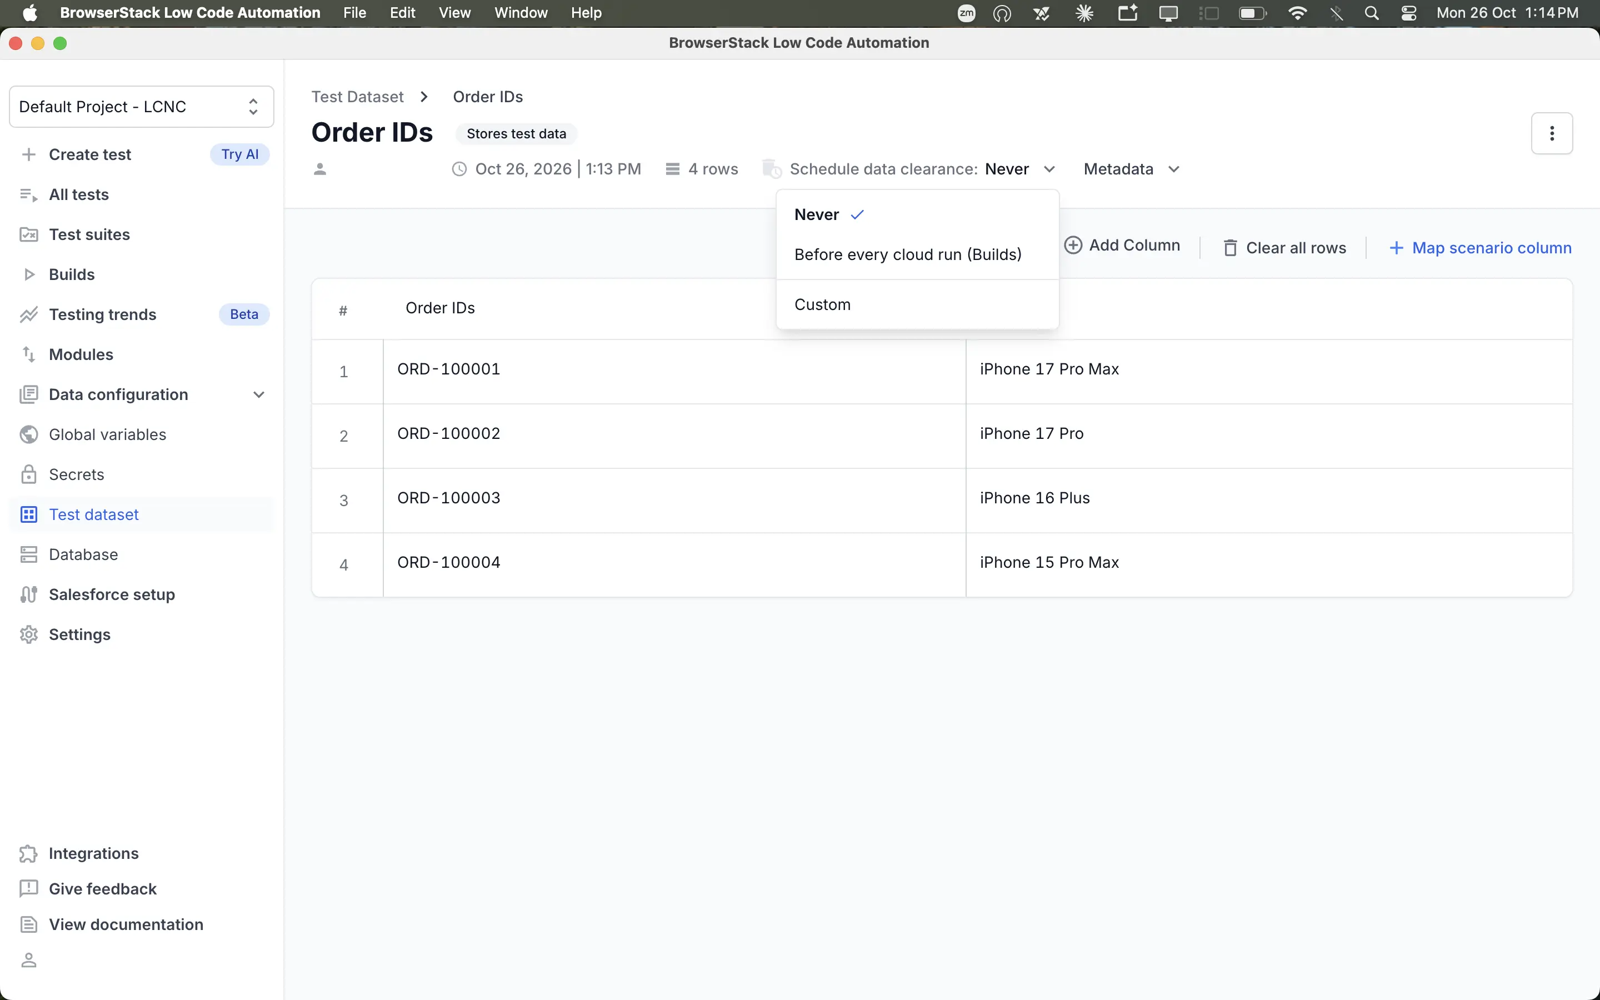This screenshot has width=1600, height=1000.
Task: Click the Global variables globe icon
Action: click(x=28, y=434)
